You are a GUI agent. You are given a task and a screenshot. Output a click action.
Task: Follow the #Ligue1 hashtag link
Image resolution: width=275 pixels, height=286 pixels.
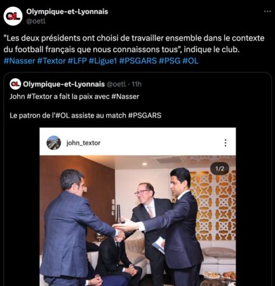click(x=103, y=61)
